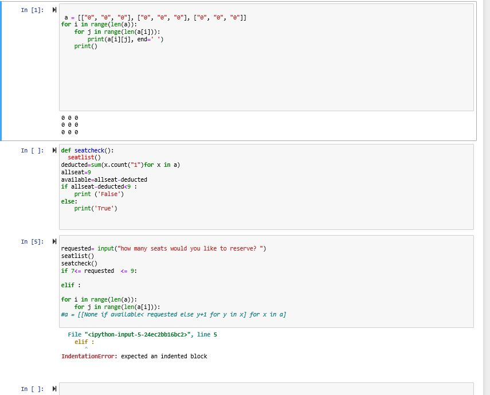Image resolution: width=490 pixels, height=395 pixels.
Task: Run the In [1] cell
Action: (54, 10)
